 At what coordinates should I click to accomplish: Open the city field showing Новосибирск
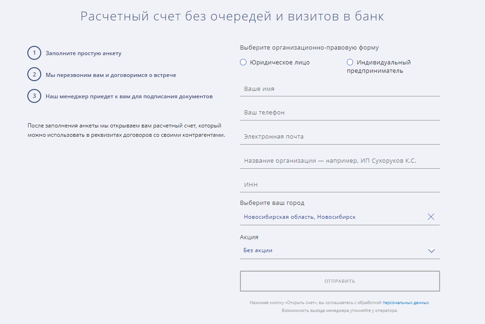[340, 217]
